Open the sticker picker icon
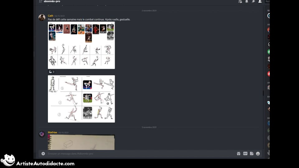 [x=252, y=153]
